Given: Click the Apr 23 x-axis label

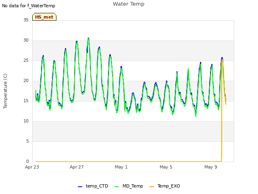Looking at the screenshot, I should [x=32, y=167].
